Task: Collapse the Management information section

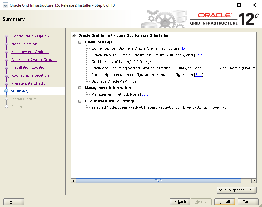Action: [80, 88]
